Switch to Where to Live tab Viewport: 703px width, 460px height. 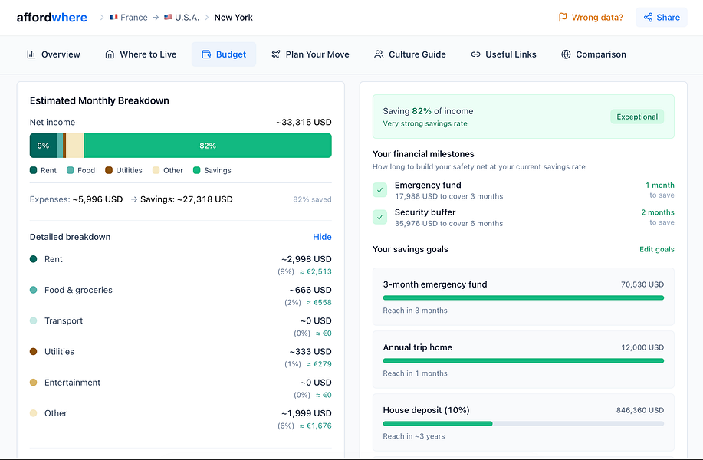[x=141, y=54]
